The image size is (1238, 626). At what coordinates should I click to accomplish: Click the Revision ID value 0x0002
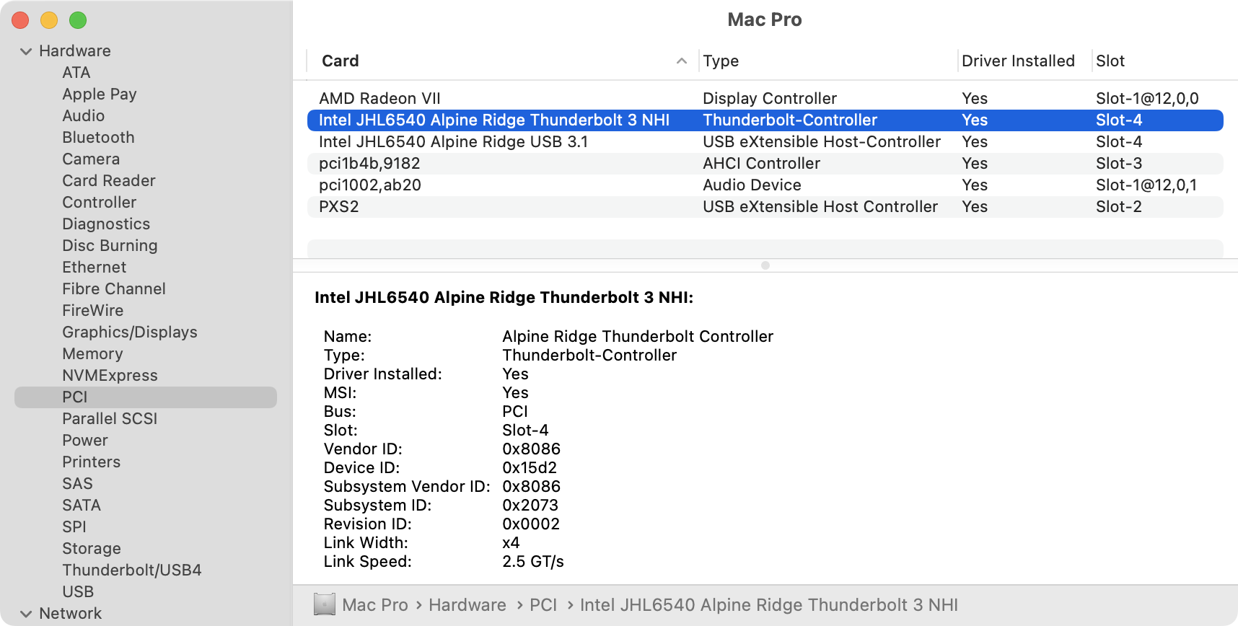tap(531, 524)
